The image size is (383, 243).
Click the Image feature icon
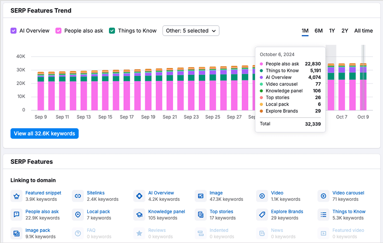200,196
